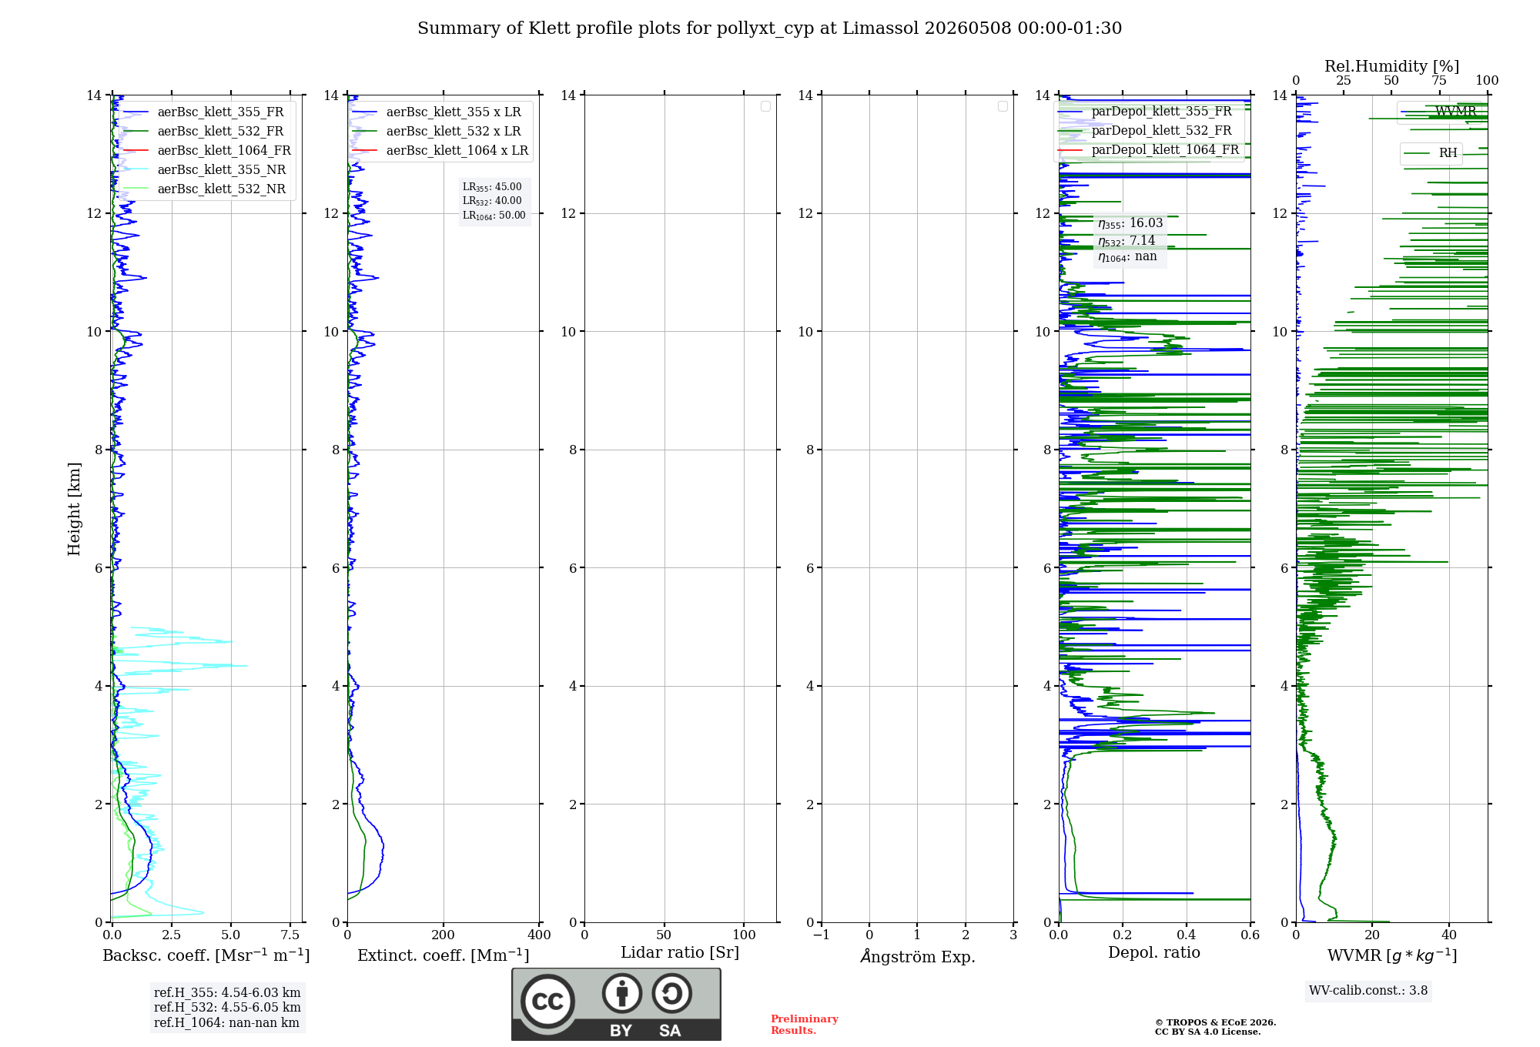This screenshot has width=1540, height=1047.
Task: Click the 100 tick on Lidar ratio axis
Action: 744,935
